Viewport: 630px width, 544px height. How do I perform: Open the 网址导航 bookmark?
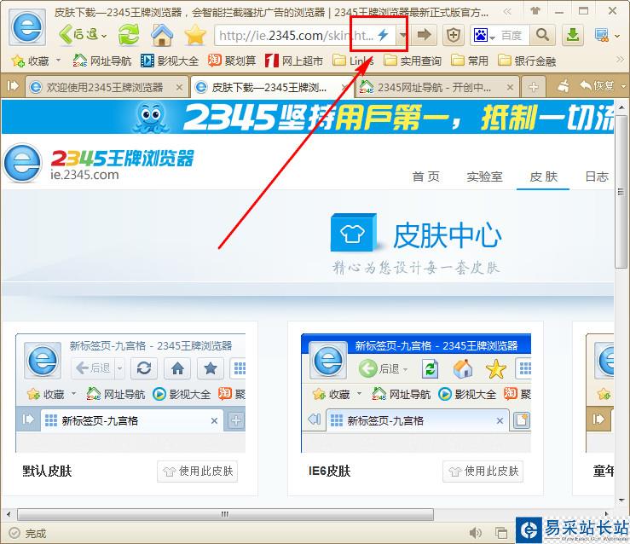pyautogui.click(x=102, y=61)
